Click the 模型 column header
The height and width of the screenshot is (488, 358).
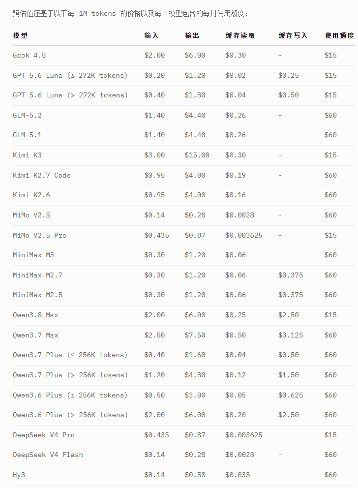coord(20,36)
